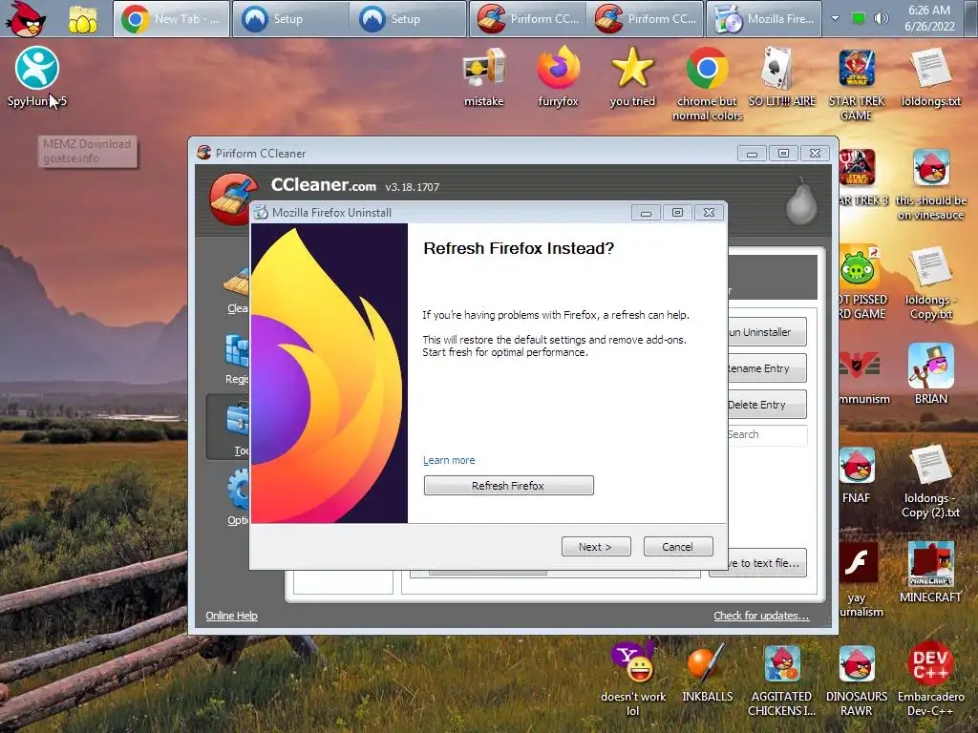Focus the CCleaner Search field
The height and width of the screenshot is (733, 978).
(767, 435)
